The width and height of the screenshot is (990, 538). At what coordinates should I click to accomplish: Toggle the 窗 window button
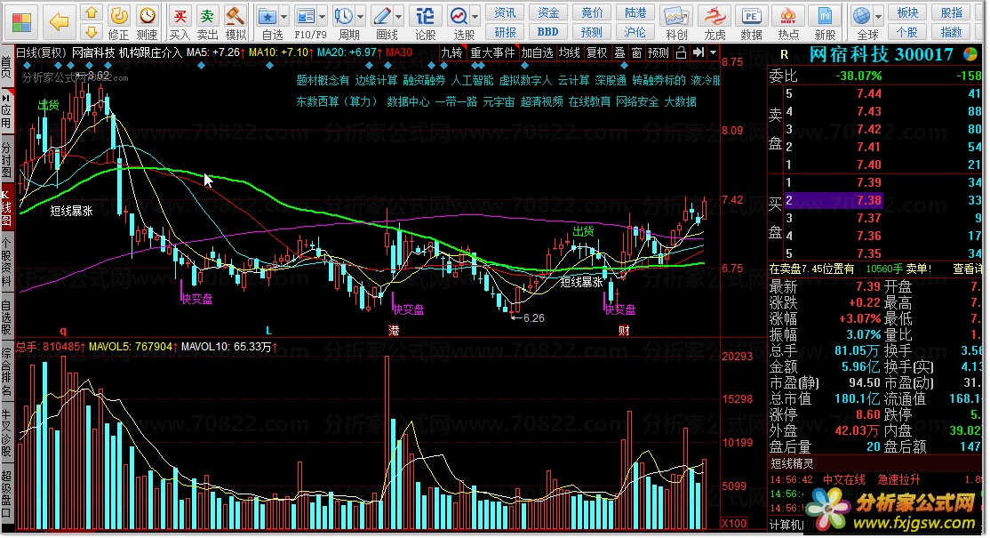pyautogui.click(x=636, y=53)
